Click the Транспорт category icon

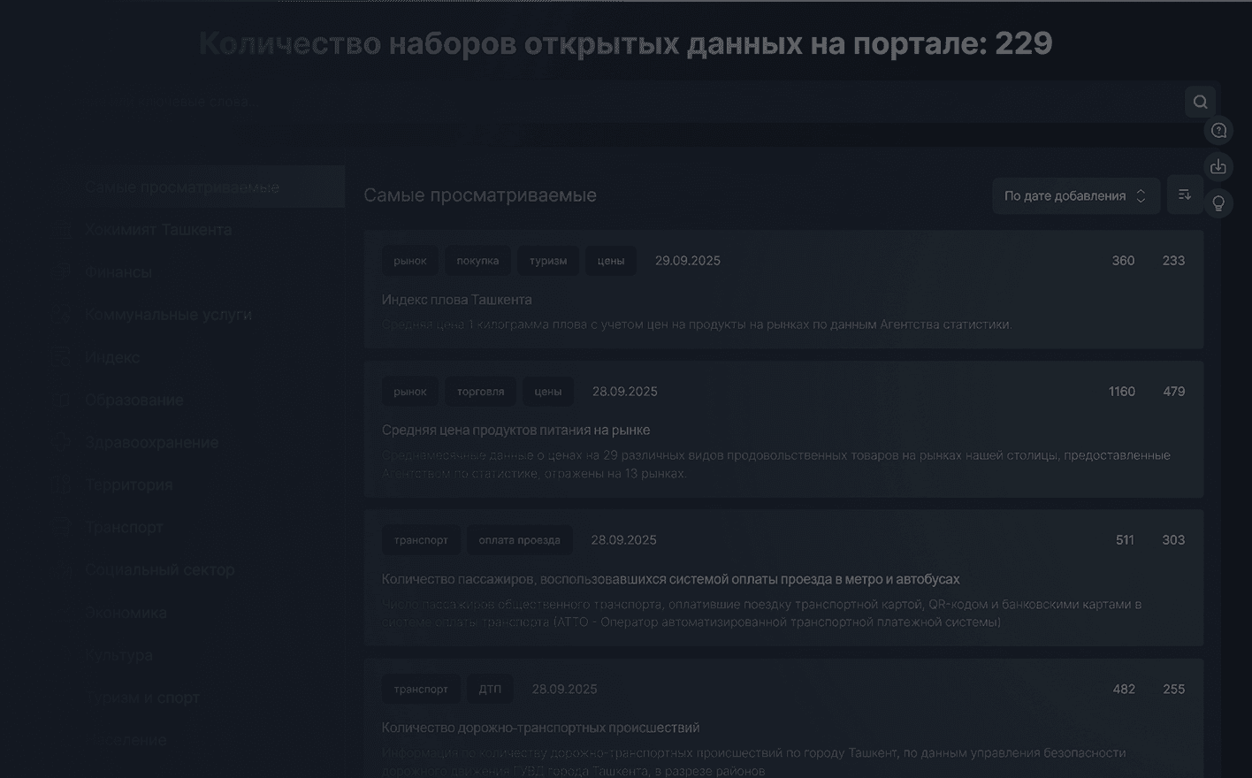point(62,527)
